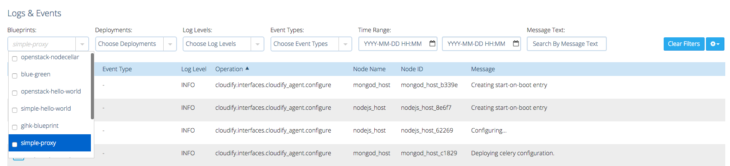
Task: Click the Node ID column header
Action: [412, 69]
